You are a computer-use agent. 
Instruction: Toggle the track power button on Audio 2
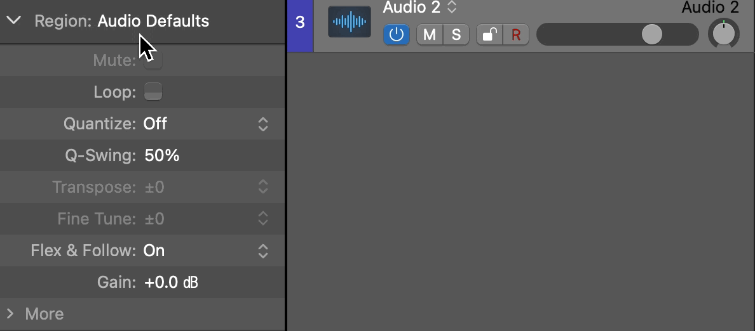tap(397, 35)
